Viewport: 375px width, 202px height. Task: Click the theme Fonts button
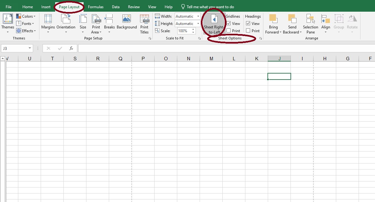pos(26,24)
